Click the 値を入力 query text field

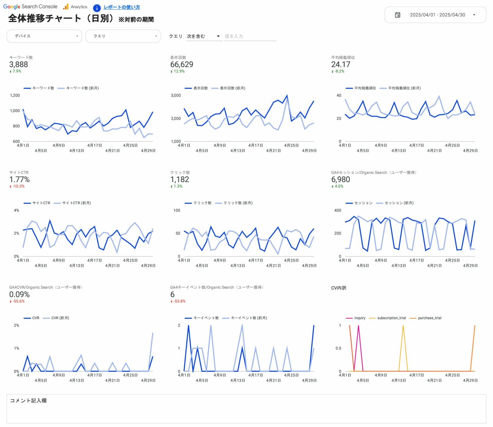(x=250, y=36)
